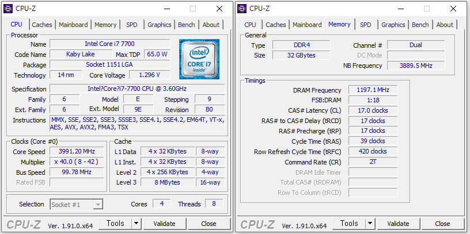Click the Threads count value '8'
Screen dimensions: 470x234
click(214, 204)
